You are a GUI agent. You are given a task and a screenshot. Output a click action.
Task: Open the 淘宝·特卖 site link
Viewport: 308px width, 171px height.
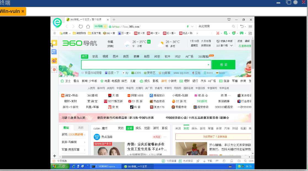click(69, 96)
